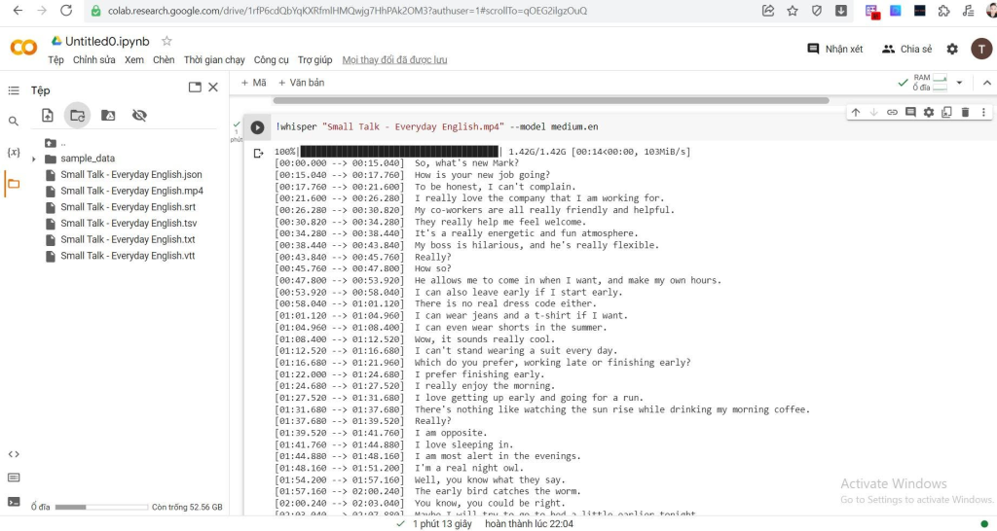This screenshot has height=531, width=997.
Task: Mirror cell in tab icon
Action: point(946,113)
